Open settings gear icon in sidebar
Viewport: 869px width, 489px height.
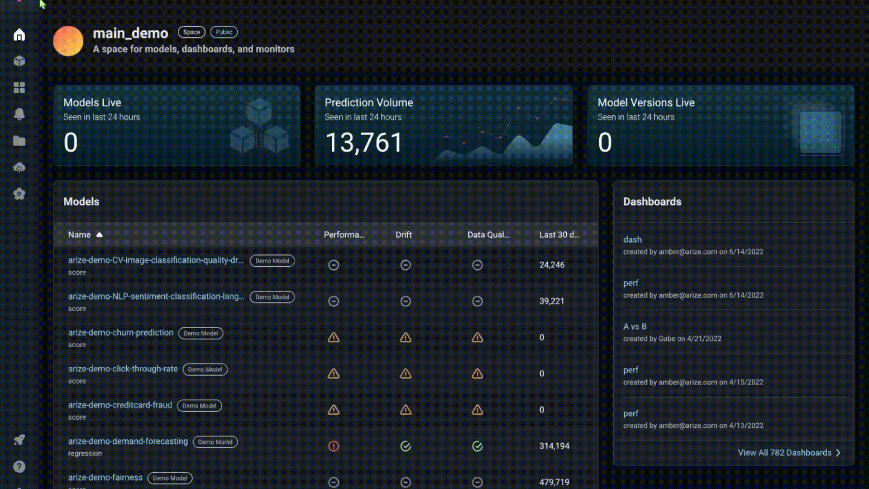(19, 194)
